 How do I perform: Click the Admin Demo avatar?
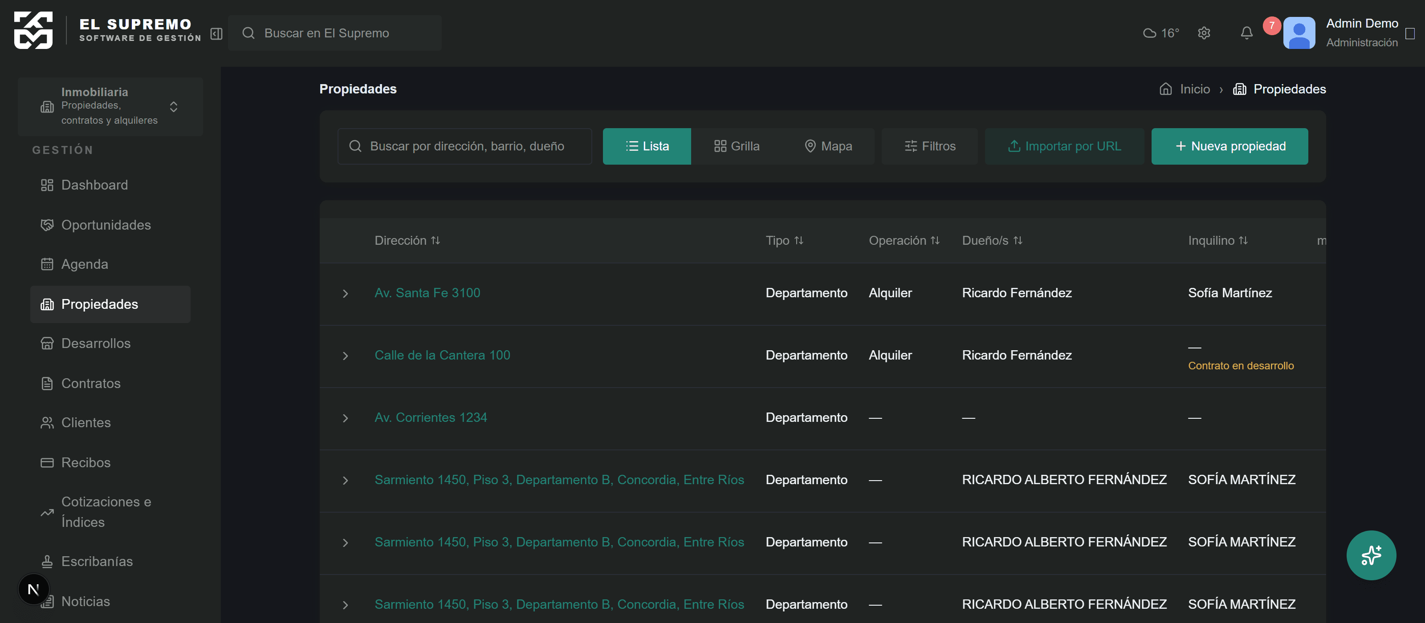click(x=1299, y=33)
